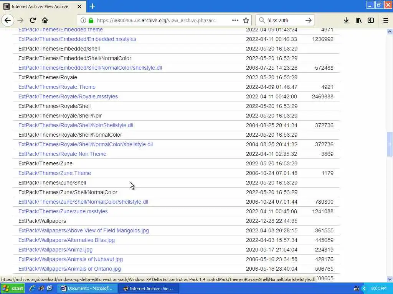This screenshot has width=393, height=294.
Task: Minimize the browser window
Action: pyautogui.click(x=370, y=5)
